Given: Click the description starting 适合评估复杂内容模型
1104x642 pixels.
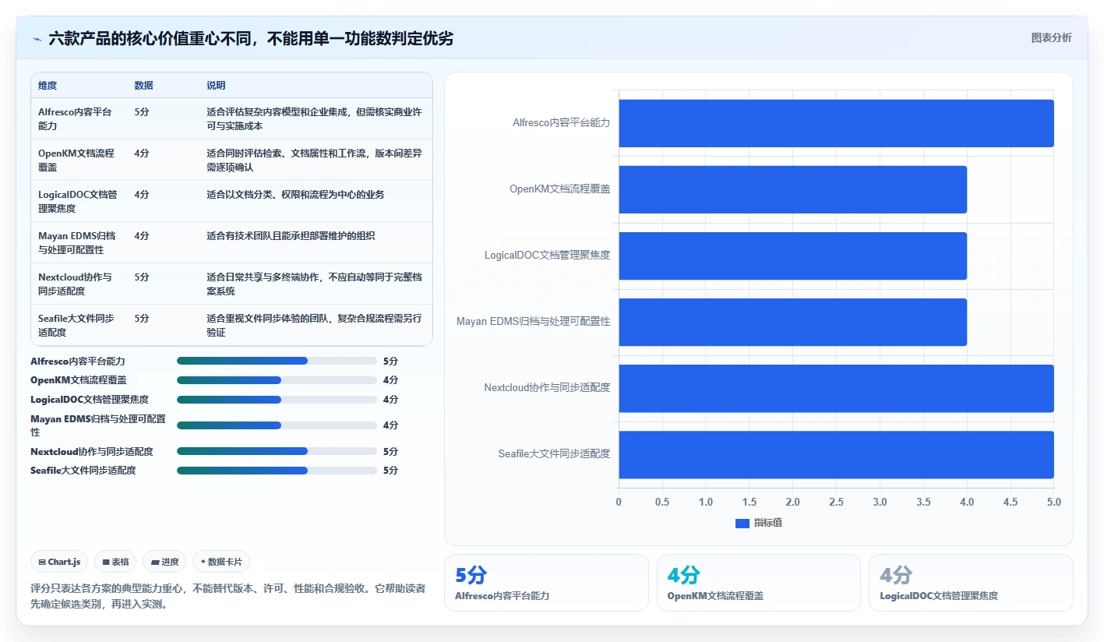Looking at the screenshot, I should pos(314,118).
